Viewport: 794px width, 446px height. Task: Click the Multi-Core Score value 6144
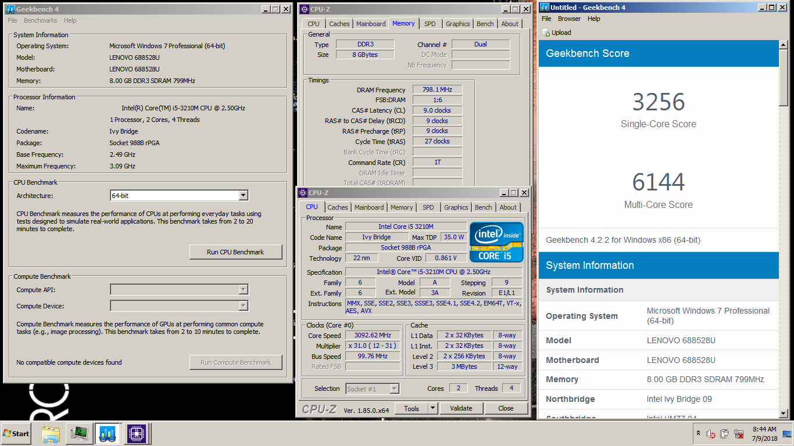(659, 182)
